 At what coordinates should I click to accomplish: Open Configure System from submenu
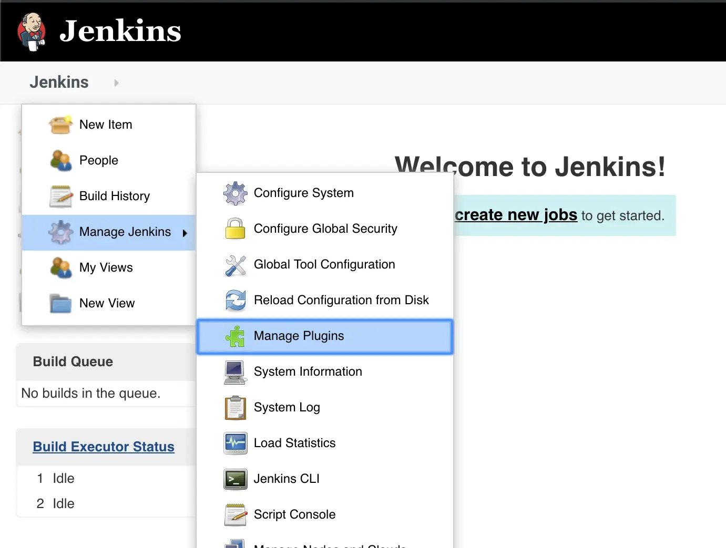325,193
